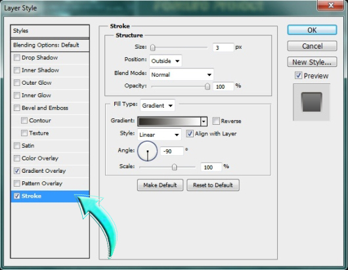The image size is (348, 270).
Task: Click the Size value field
Action: (223, 47)
